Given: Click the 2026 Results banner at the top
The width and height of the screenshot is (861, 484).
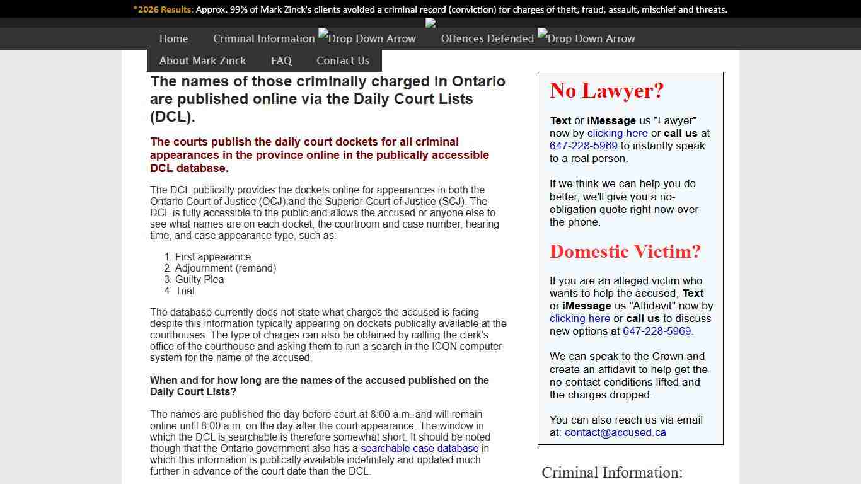Looking at the screenshot, I should click(x=430, y=9).
